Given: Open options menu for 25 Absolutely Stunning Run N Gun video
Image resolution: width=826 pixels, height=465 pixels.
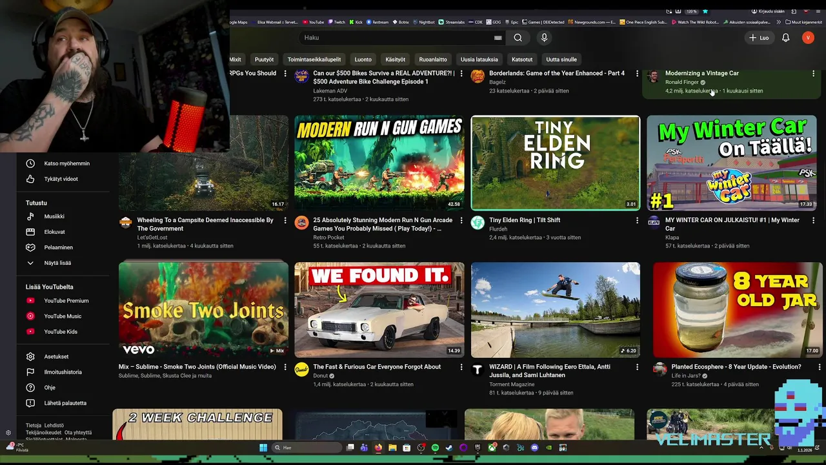Looking at the screenshot, I should (x=461, y=220).
